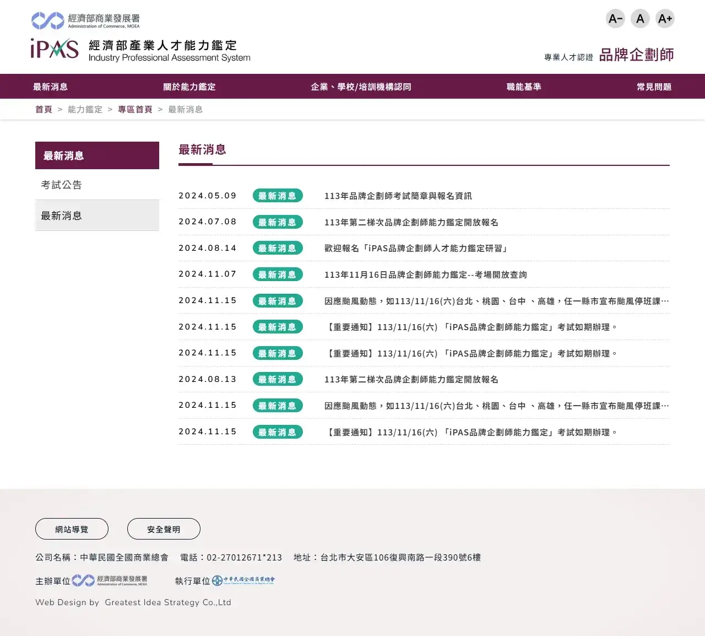
Task: Open 113年品牌企劃師考試簡章與報名資訊 news item
Action: (398, 196)
